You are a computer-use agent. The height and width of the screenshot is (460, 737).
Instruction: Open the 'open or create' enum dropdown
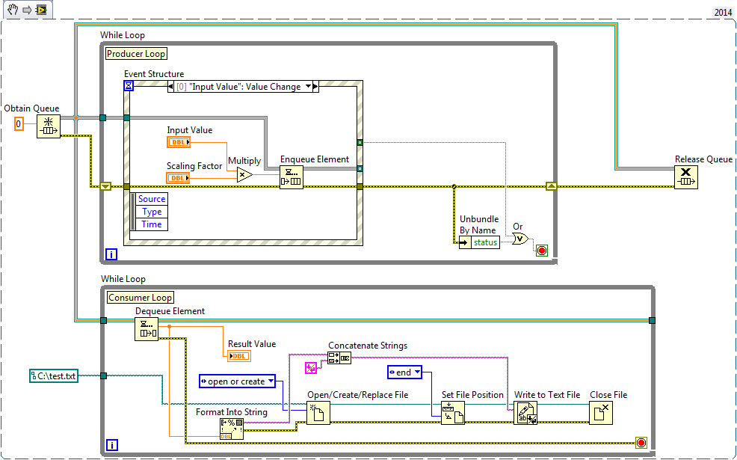click(271, 381)
